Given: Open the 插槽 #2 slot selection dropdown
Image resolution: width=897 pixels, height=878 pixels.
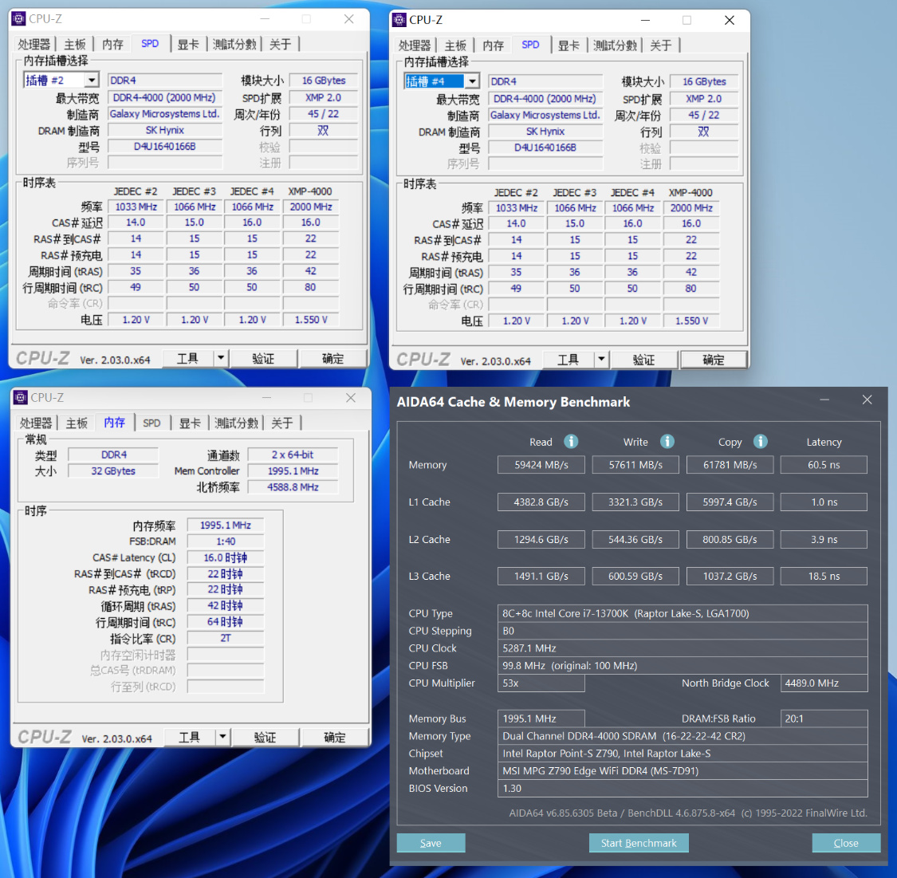Looking at the screenshot, I should (x=92, y=80).
